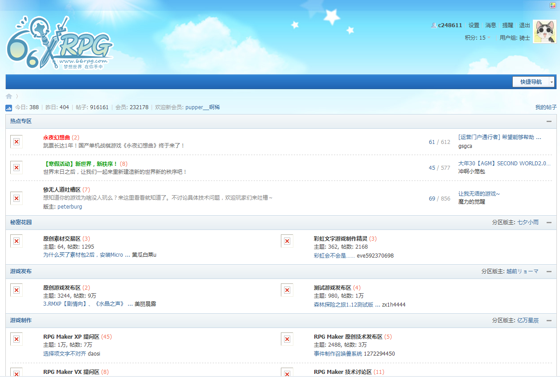Image resolution: width=560 pixels, height=377 pixels.
Task: Click the 66RPG site logo
Action: pos(60,43)
